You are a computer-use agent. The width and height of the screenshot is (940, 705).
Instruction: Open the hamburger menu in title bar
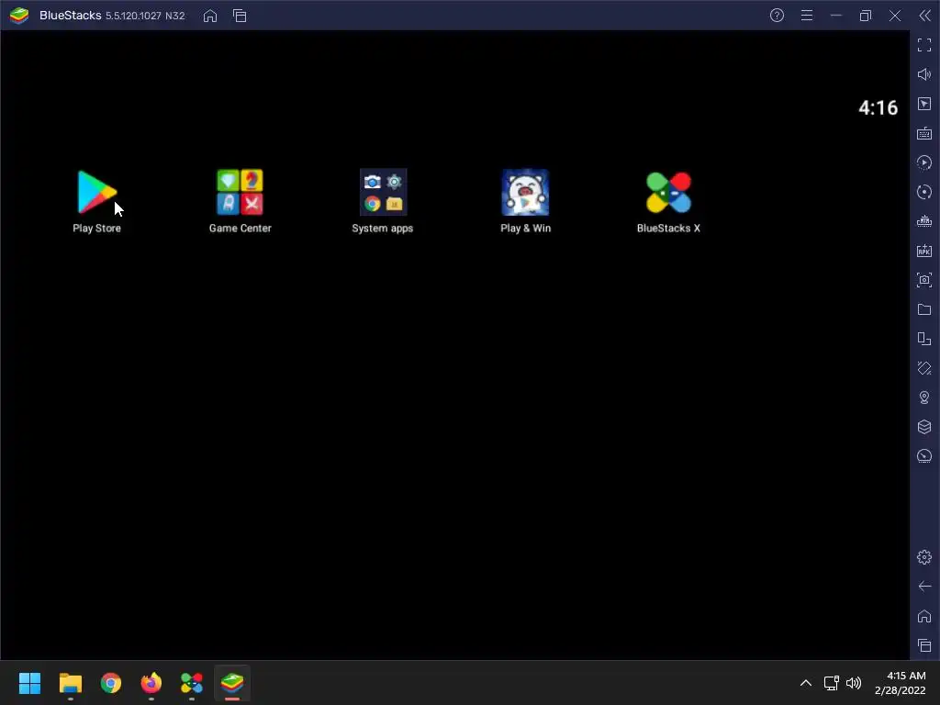click(807, 16)
